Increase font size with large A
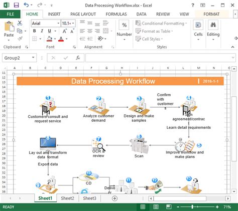 coord(64,31)
